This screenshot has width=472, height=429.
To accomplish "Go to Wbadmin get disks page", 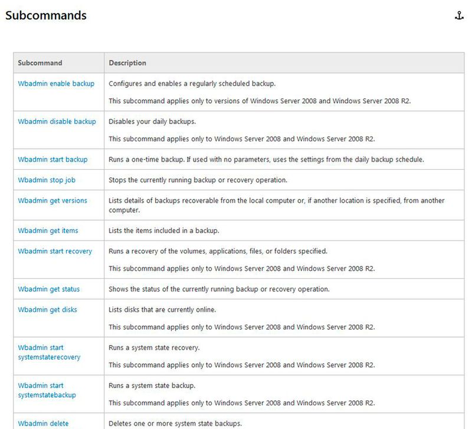I will tap(47, 309).
